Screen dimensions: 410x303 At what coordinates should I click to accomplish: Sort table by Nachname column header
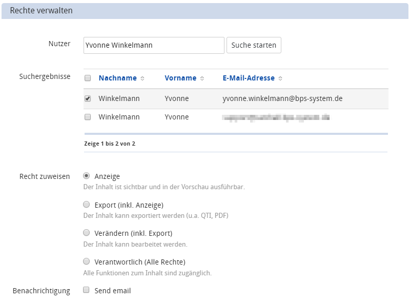(117, 78)
